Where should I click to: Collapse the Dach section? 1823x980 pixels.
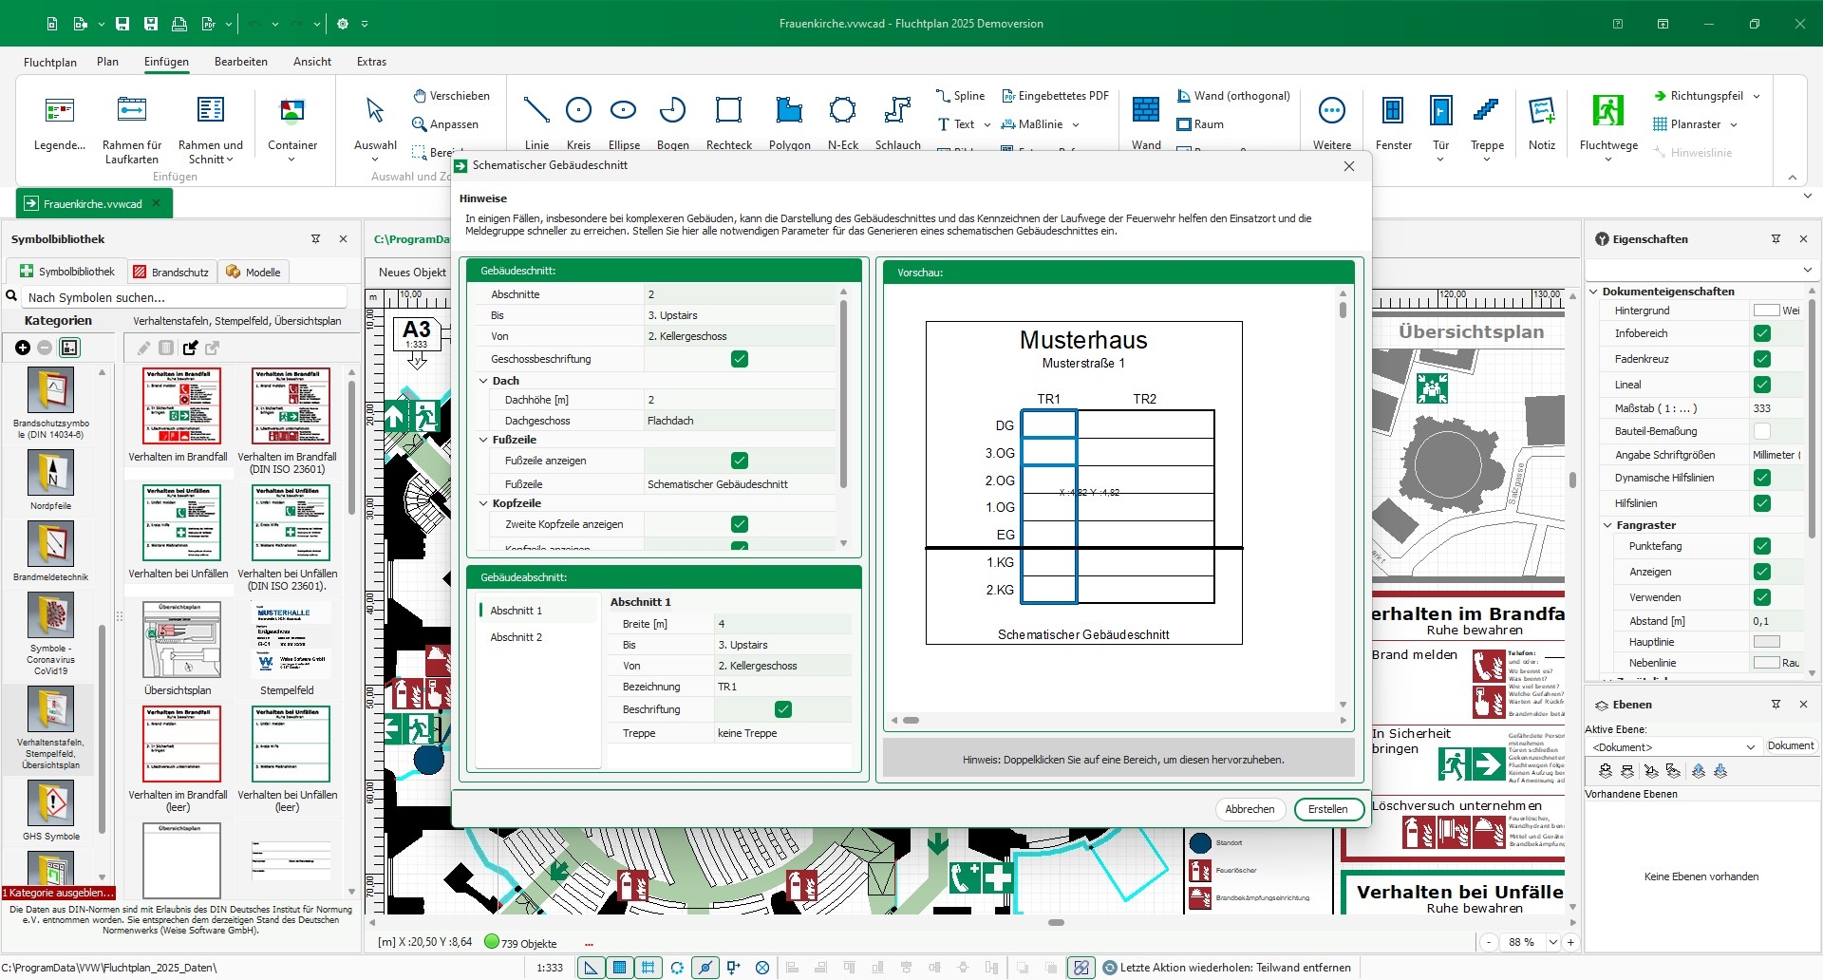483,381
